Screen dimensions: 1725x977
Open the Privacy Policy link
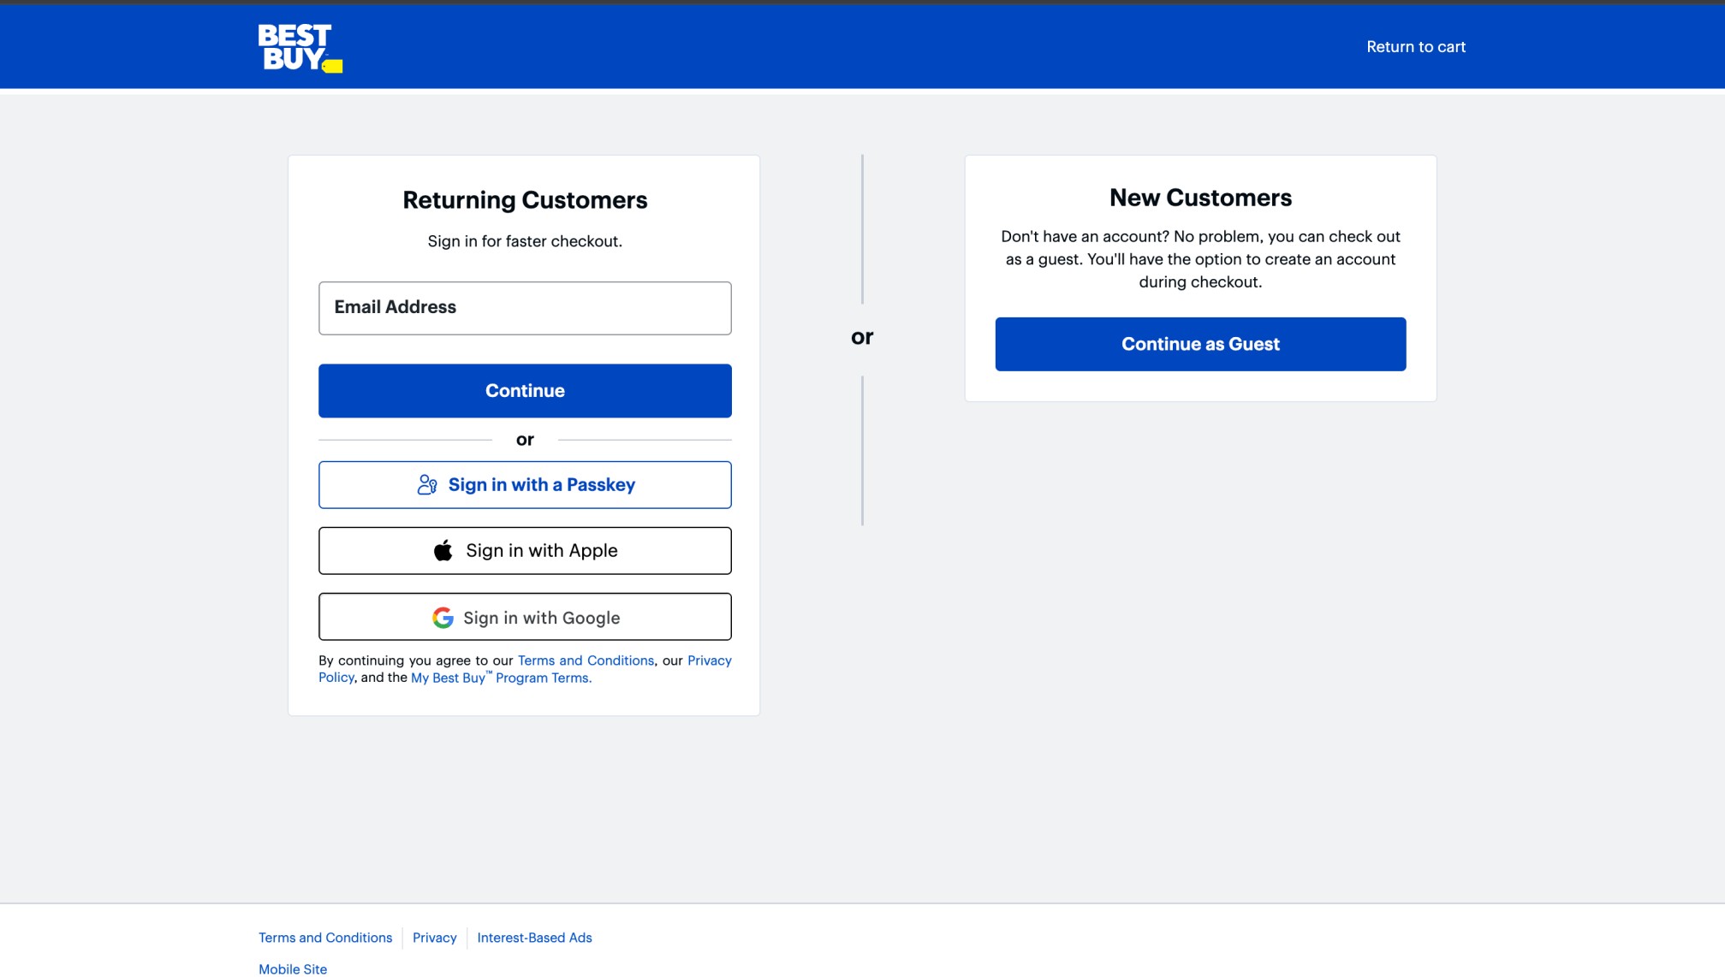coord(709,660)
